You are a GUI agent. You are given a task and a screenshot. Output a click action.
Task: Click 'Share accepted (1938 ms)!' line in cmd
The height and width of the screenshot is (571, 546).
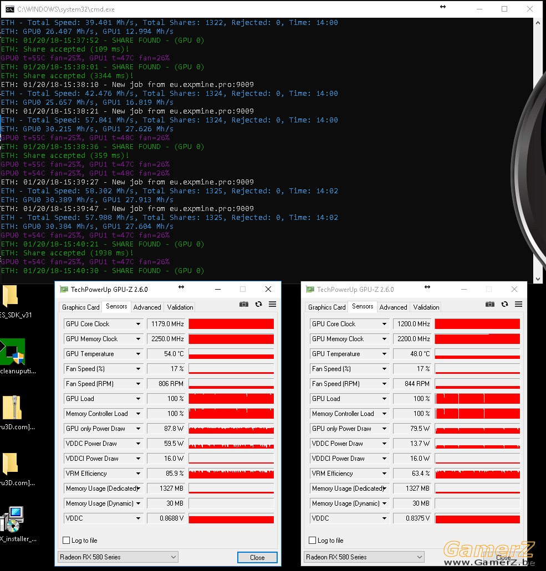[67, 253]
